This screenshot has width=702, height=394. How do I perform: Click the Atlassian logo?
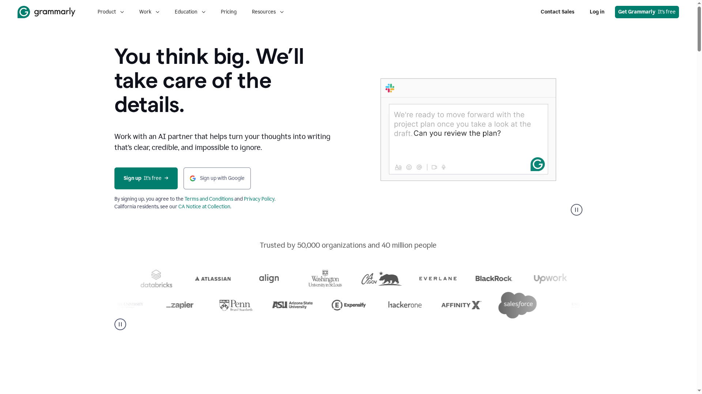(x=213, y=279)
